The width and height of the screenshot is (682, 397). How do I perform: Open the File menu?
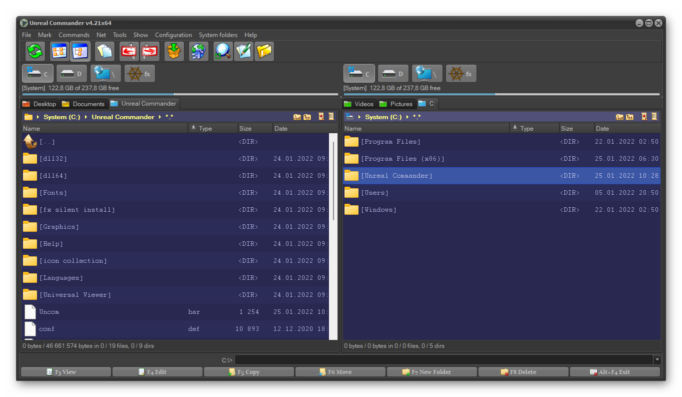[26, 35]
